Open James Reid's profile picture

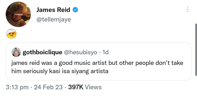[x=18, y=14]
